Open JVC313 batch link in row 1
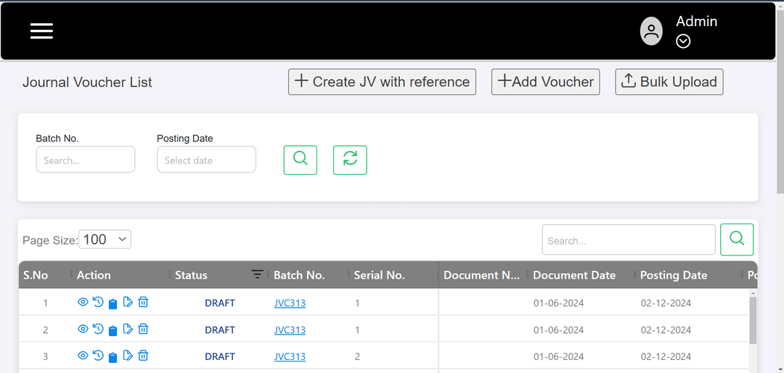784x373 pixels. pyautogui.click(x=290, y=303)
